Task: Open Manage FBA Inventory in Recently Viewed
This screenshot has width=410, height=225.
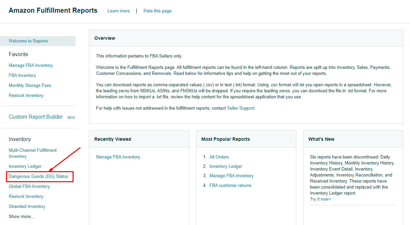Action: (118, 157)
